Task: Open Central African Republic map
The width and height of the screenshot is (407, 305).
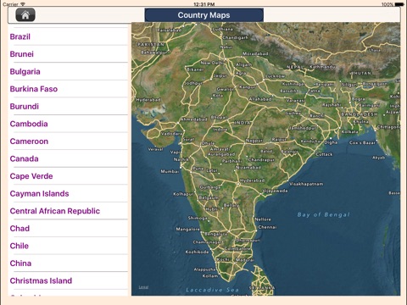Action: pos(68,211)
